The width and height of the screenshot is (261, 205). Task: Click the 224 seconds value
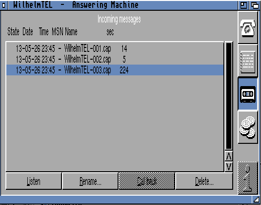tap(124, 70)
